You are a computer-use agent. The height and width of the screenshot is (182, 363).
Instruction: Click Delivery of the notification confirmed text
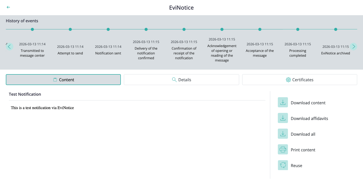(x=146, y=53)
